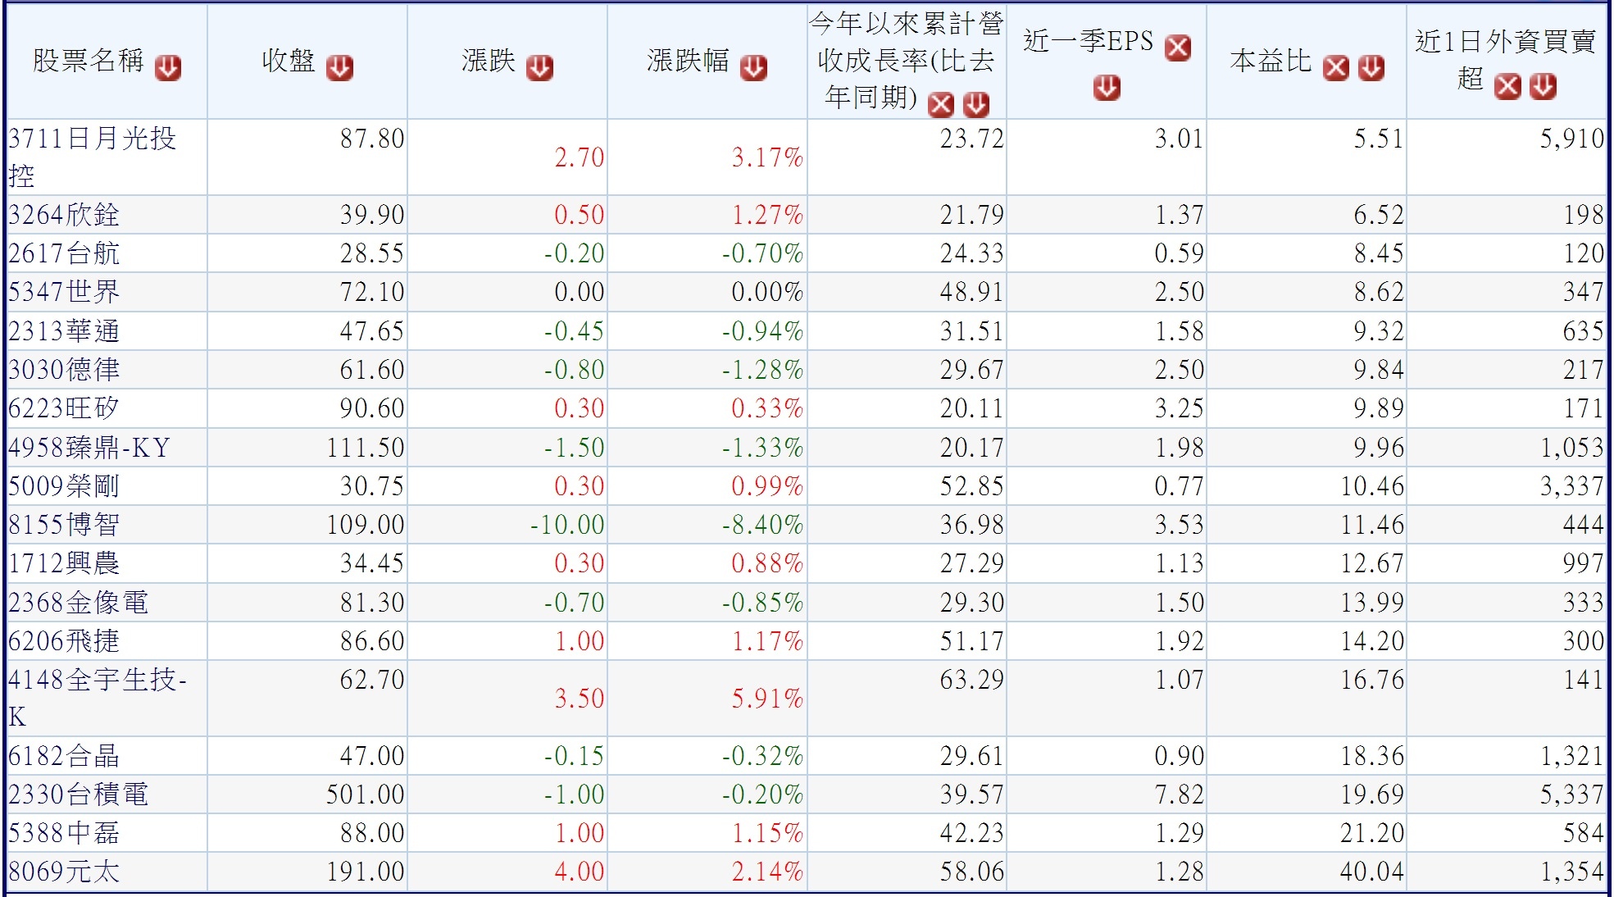Sort by 本益比 down arrow
Image resolution: width=1614 pixels, height=897 pixels.
(1371, 68)
